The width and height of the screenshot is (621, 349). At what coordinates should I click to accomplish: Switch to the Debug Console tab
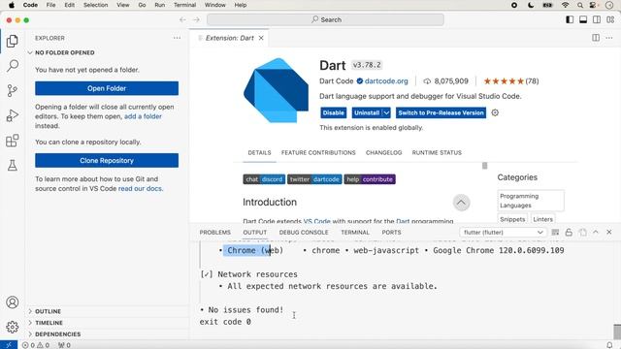click(x=304, y=233)
